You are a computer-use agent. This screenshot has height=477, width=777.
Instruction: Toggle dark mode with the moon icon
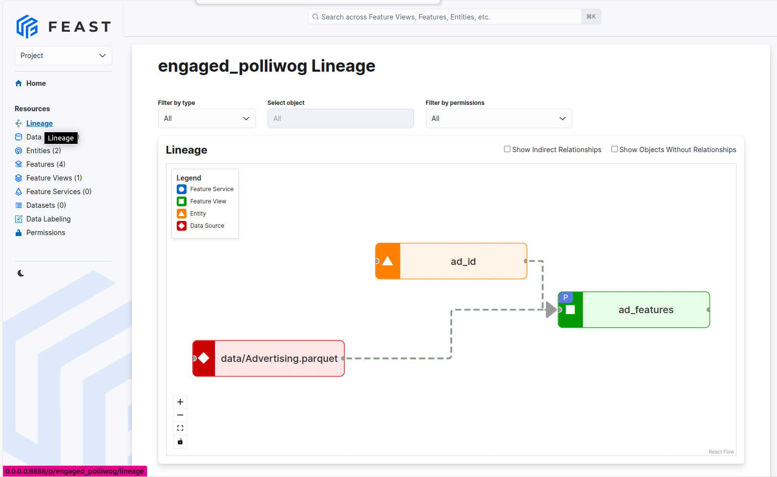21,273
